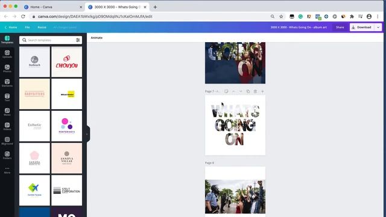The height and width of the screenshot is (217, 386).
Task: Open the File menu
Action: click(x=27, y=27)
